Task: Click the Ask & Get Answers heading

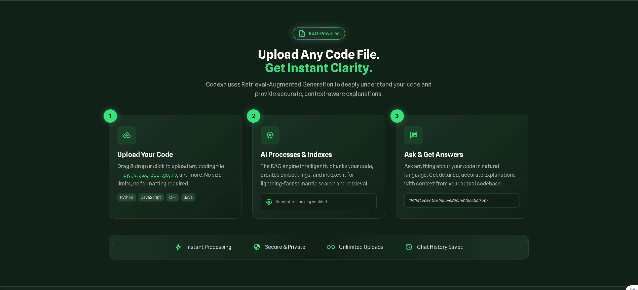Action: [434, 155]
